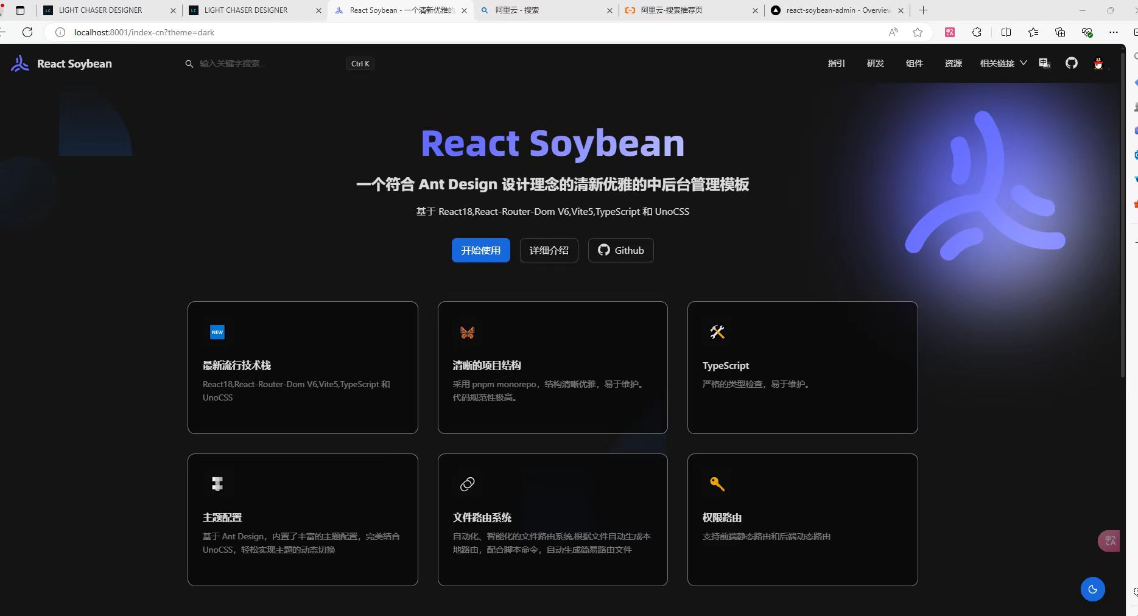Click the pink translate extension icon in toolbar
The image size is (1138, 616).
[950, 32]
